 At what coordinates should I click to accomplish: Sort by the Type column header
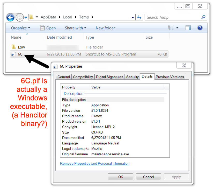(x=90, y=37)
